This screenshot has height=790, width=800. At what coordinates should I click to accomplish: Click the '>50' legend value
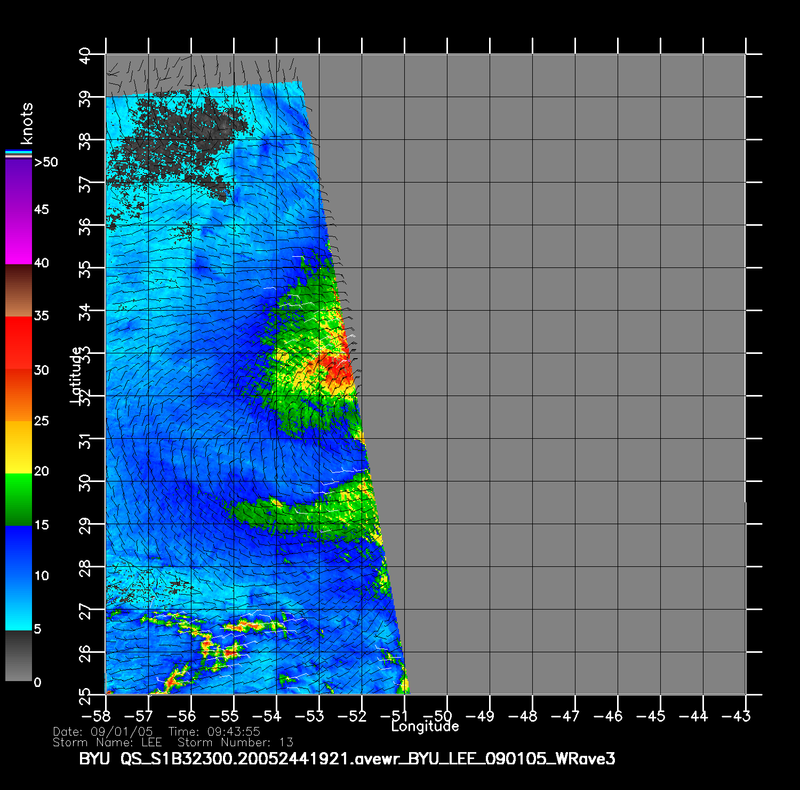[x=46, y=162]
